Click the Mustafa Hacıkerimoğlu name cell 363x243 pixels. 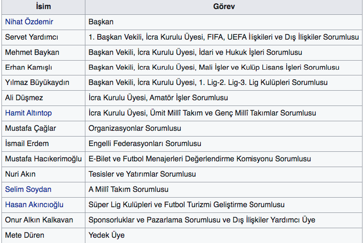(43, 159)
